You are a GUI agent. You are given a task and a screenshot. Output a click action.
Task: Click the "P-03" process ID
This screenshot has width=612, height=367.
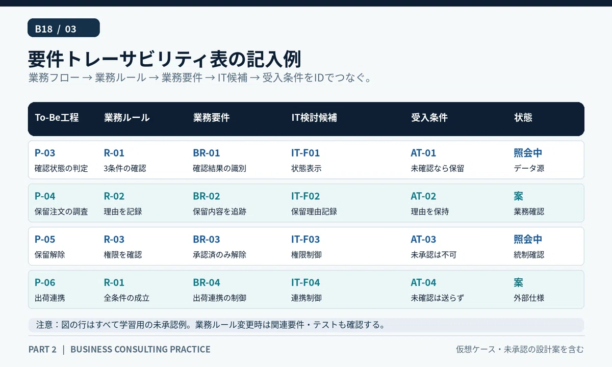click(45, 153)
